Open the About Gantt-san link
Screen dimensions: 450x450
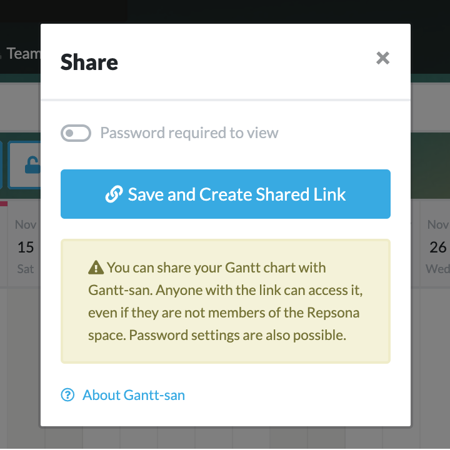tap(133, 395)
